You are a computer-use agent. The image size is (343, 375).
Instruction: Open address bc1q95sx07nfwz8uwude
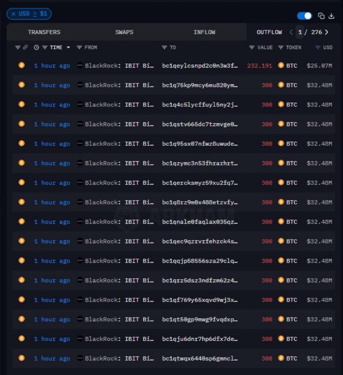coord(200,144)
